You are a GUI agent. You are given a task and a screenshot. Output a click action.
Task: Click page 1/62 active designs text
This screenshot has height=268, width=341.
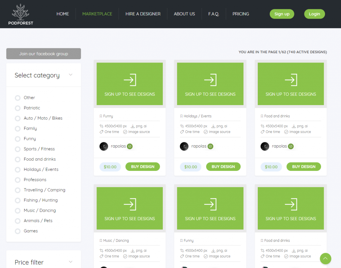[283, 52]
